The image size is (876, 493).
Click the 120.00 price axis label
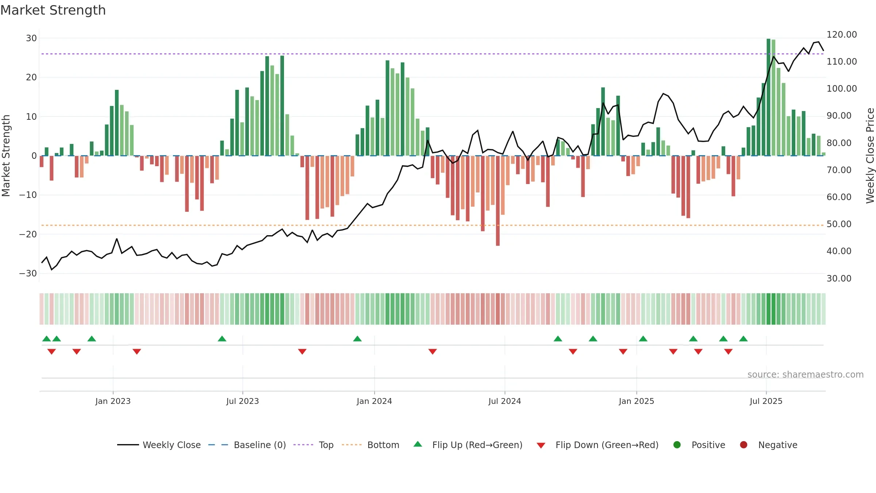pos(842,34)
